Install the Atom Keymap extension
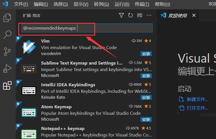216x139 pixels. pos(146,120)
